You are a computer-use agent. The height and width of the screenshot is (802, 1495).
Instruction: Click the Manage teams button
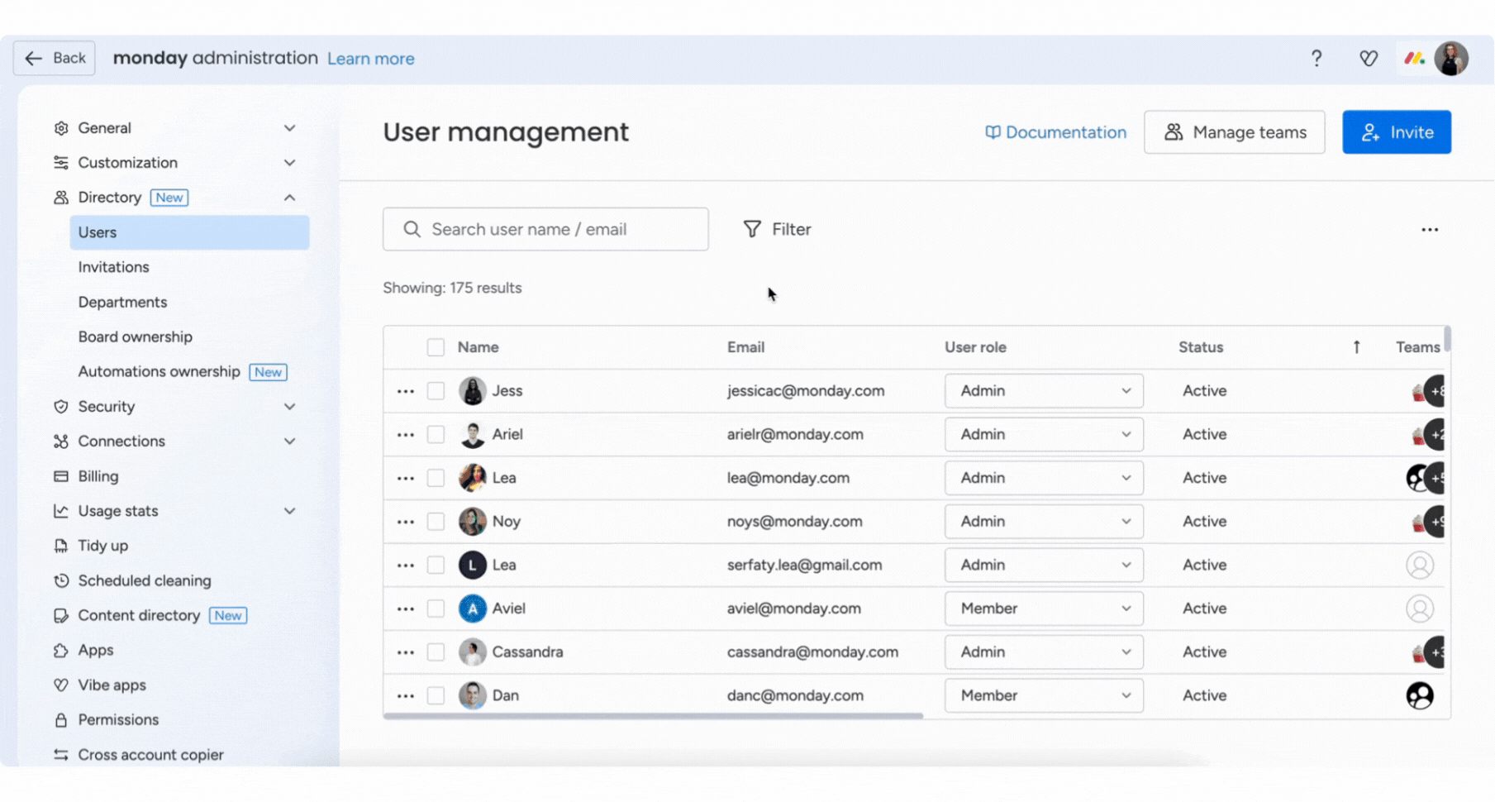[x=1235, y=132]
